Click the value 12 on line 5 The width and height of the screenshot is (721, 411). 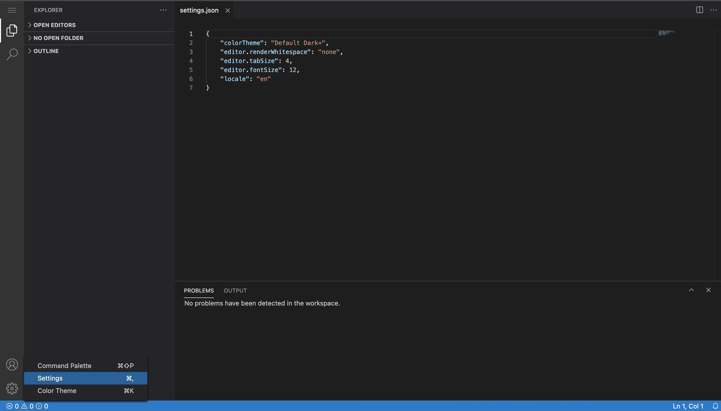coord(292,70)
